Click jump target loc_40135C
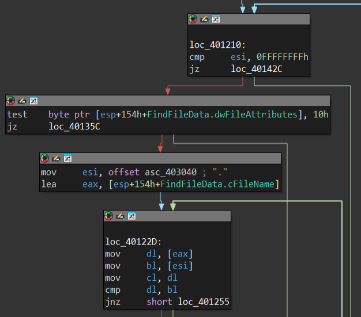361x317 pixels. [74, 127]
